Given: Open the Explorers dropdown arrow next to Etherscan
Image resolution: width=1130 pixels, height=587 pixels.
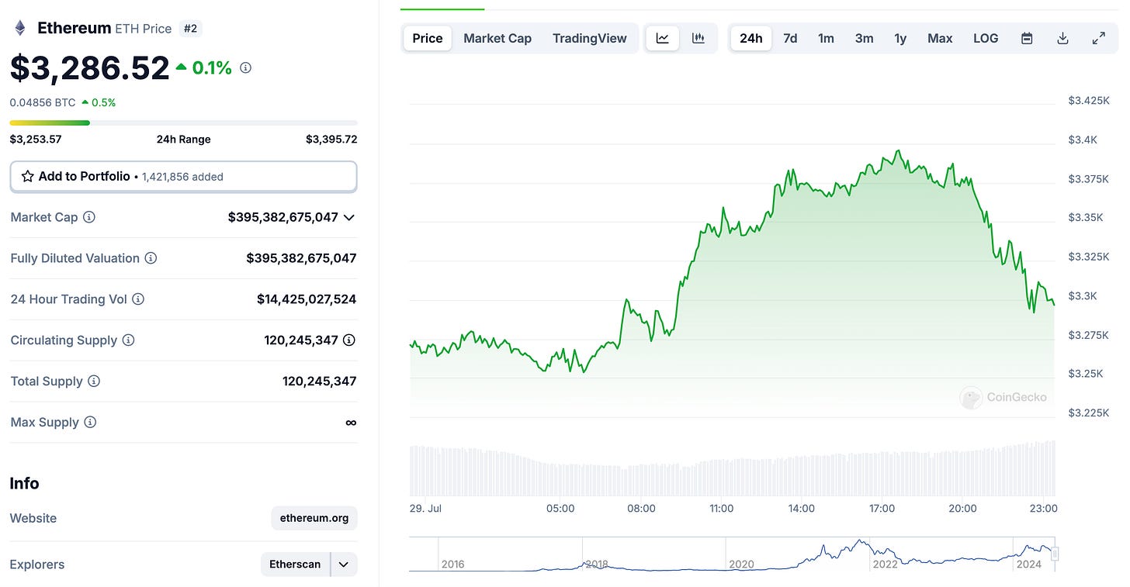Looking at the screenshot, I should tap(344, 565).
